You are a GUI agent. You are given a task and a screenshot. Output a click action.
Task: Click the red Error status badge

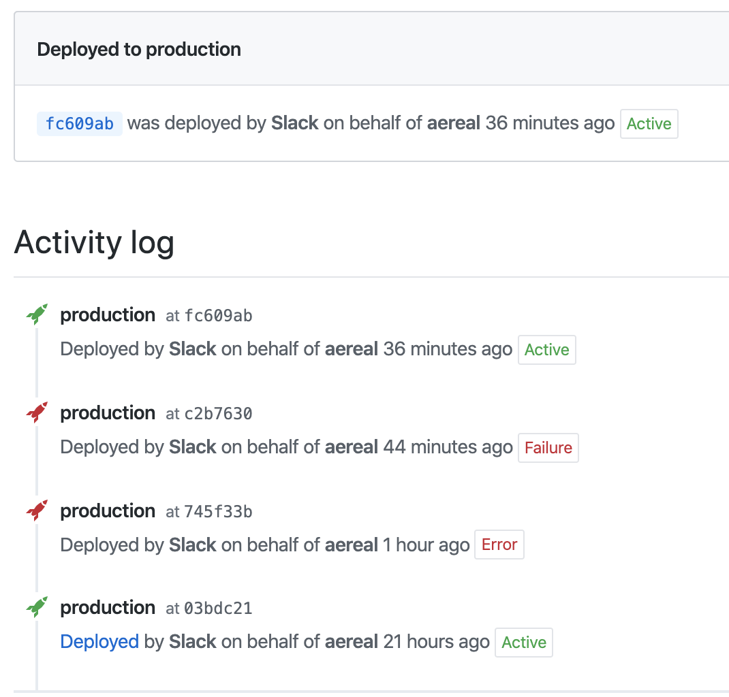(499, 545)
